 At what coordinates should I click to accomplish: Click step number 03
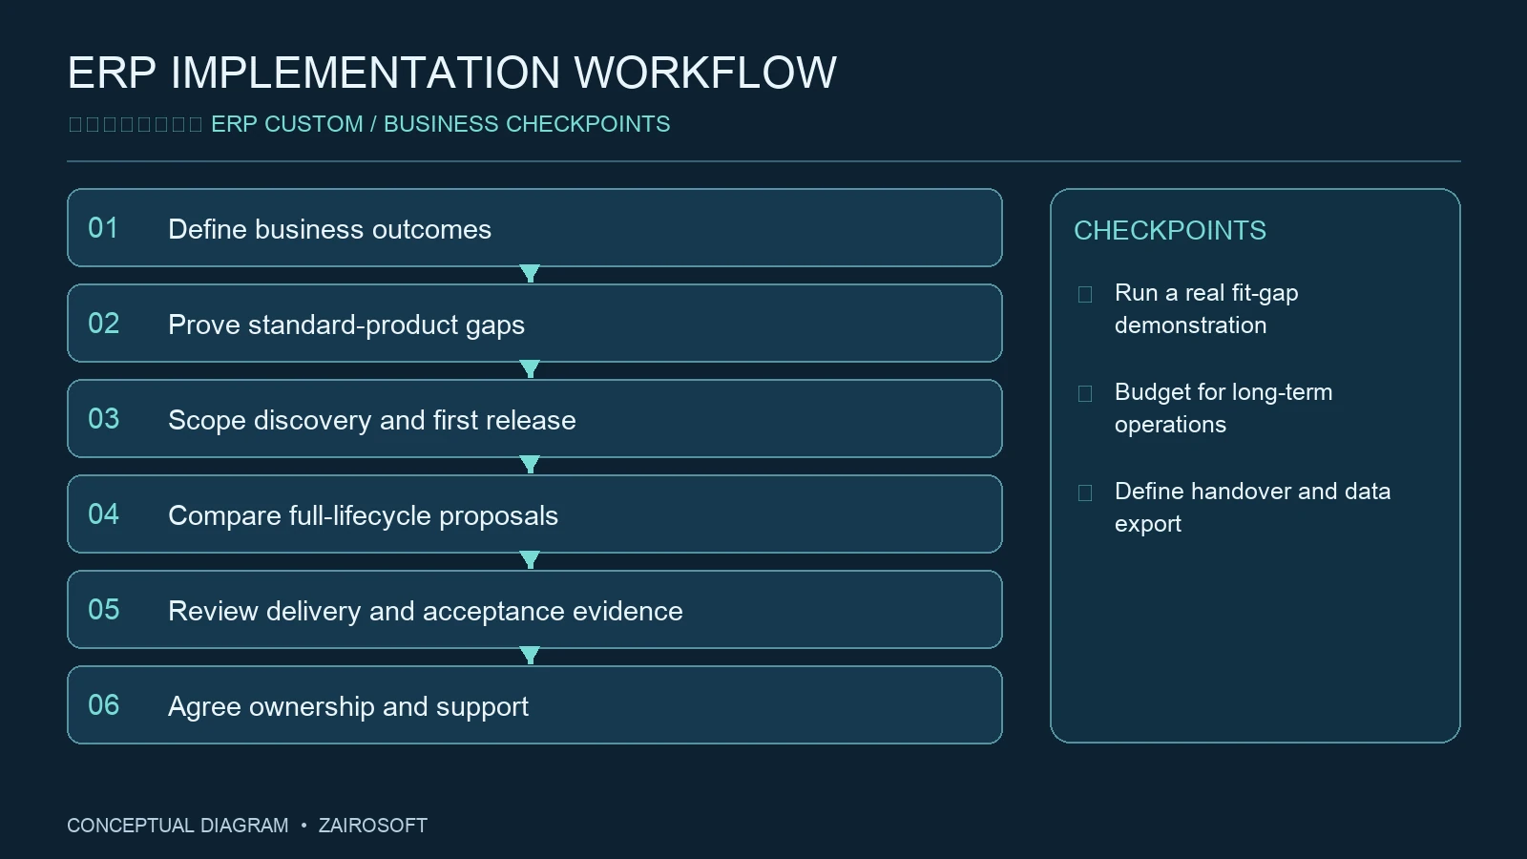point(103,419)
